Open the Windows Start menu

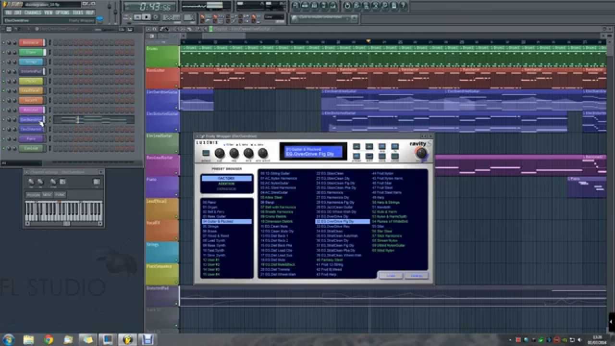(x=9, y=339)
